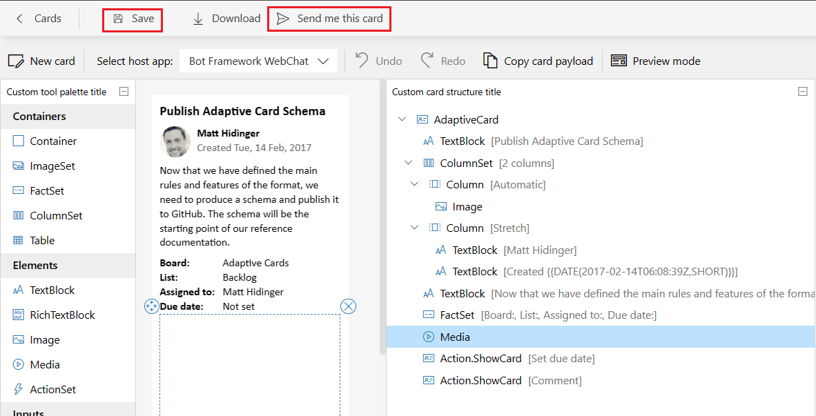Screen dimensions: 816x416
Task: Click the List fact value Backlog
Action: pos(240,278)
